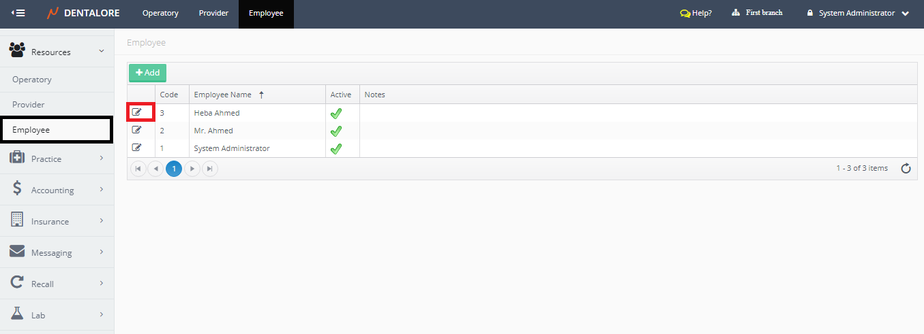Switch to the Provider top tab
The height and width of the screenshot is (334, 924).
pyautogui.click(x=213, y=13)
